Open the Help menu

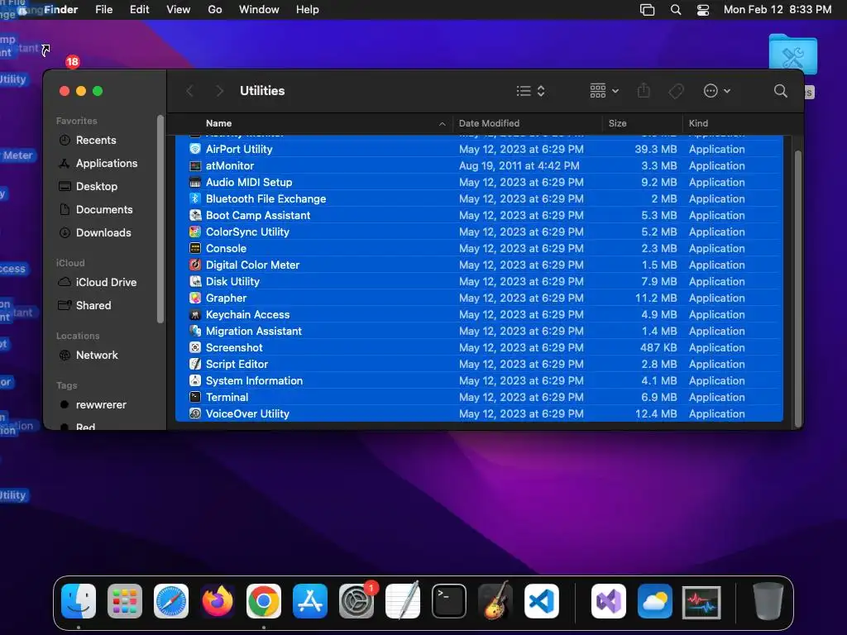click(308, 10)
